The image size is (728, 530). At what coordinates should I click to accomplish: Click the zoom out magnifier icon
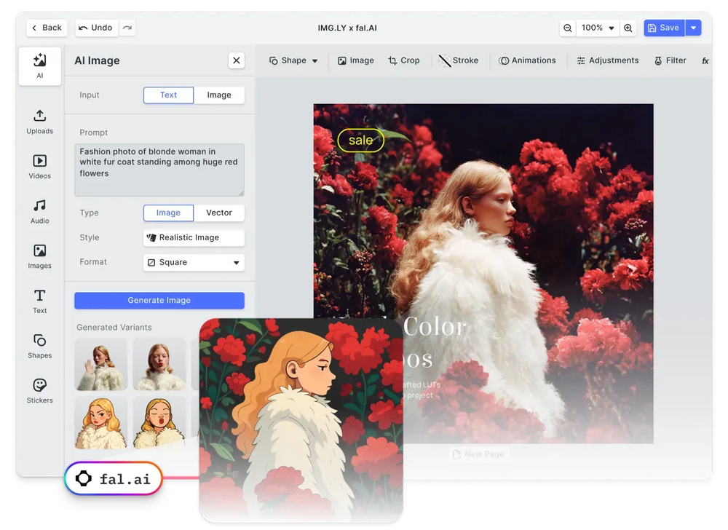(x=567, y=28)
